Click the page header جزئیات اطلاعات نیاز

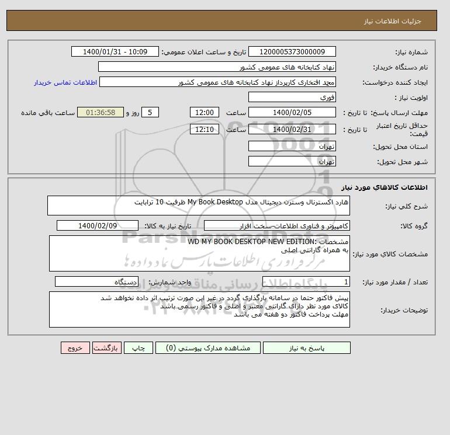coord(392,21)
